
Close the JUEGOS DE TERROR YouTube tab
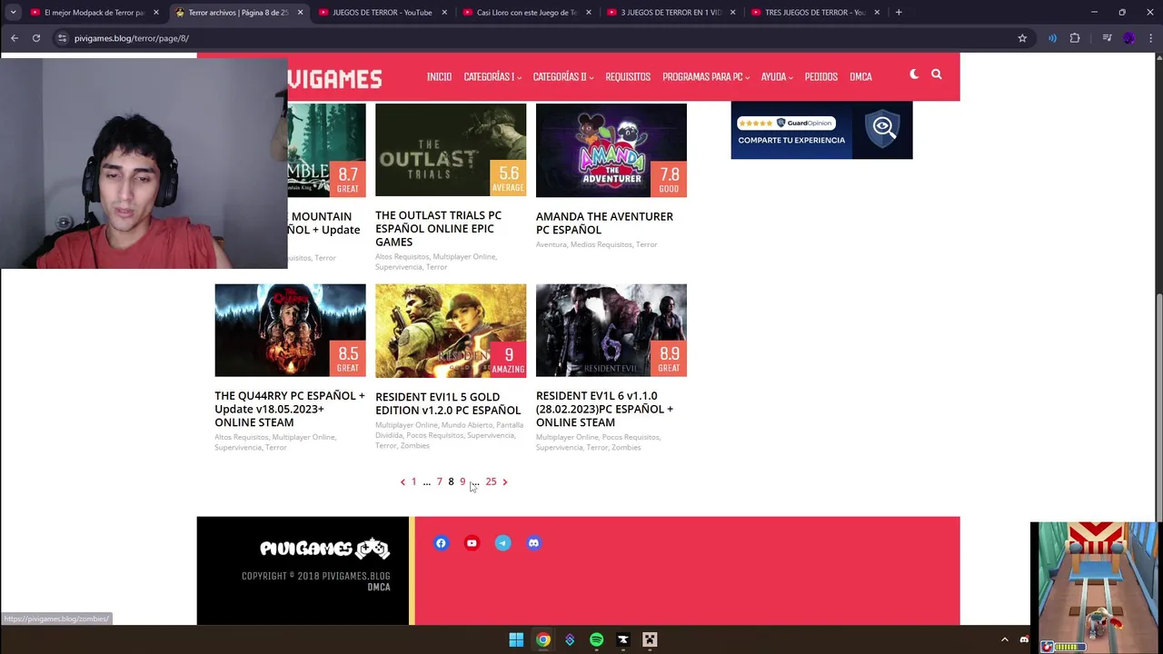(x=444, y=13)
